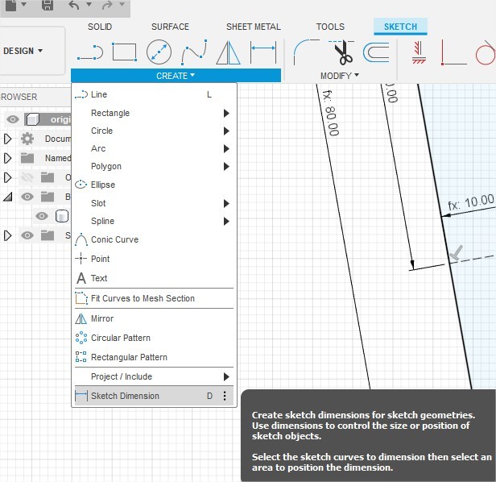496x482 pixels.
Task: Open the undo history dropdown arrow
Action: [89, 5]
